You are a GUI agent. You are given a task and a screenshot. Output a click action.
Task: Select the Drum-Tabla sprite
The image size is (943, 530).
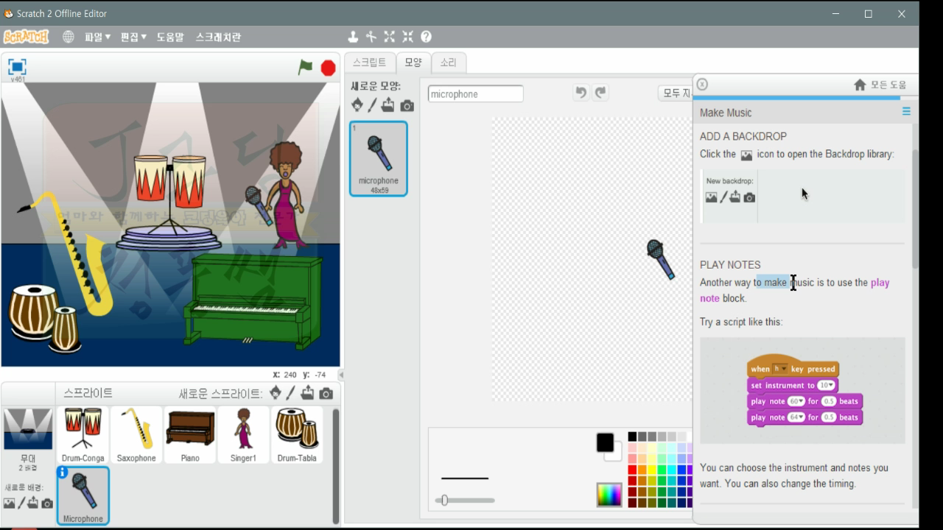(297, 435)
